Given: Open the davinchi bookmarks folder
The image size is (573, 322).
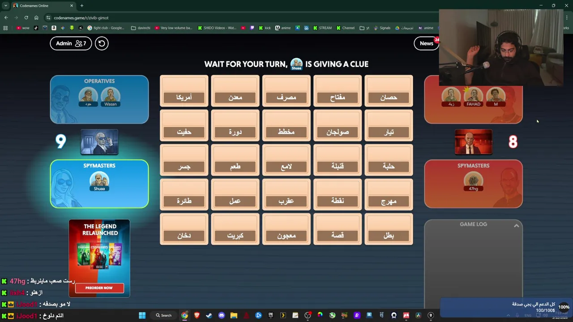Looking at the screenshot, I should (141, 28).
